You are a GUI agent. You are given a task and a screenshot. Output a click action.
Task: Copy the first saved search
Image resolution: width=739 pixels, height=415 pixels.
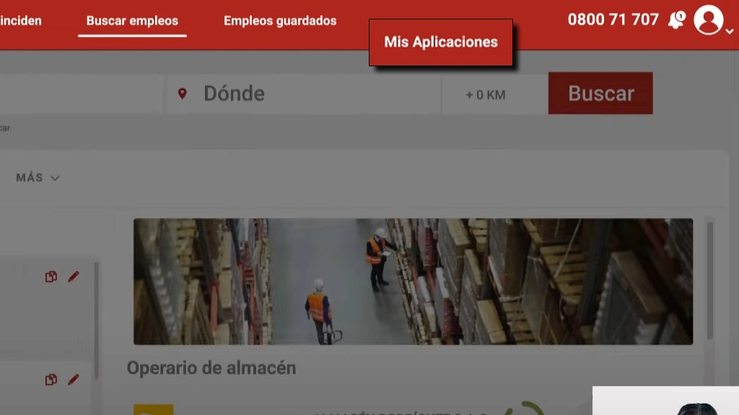[51, 277]
